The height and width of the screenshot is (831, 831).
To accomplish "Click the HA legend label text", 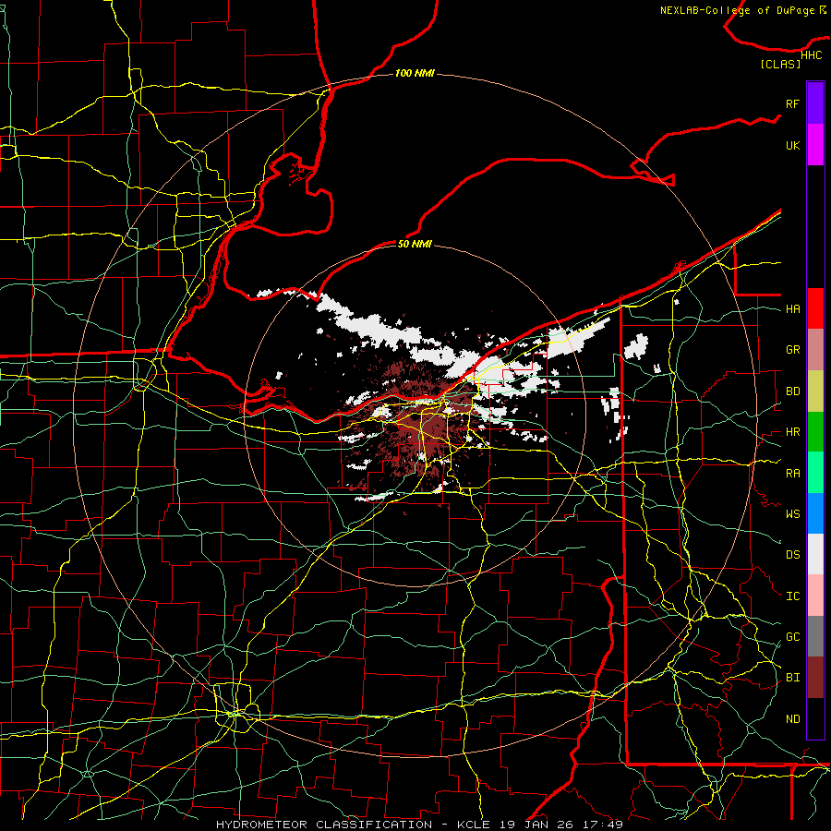I will 792,309.
